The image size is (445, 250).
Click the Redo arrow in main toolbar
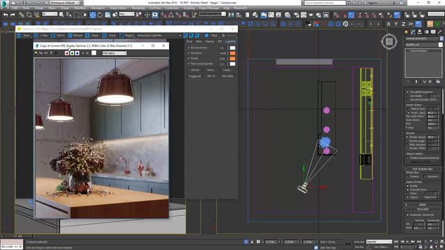(13, 15)
